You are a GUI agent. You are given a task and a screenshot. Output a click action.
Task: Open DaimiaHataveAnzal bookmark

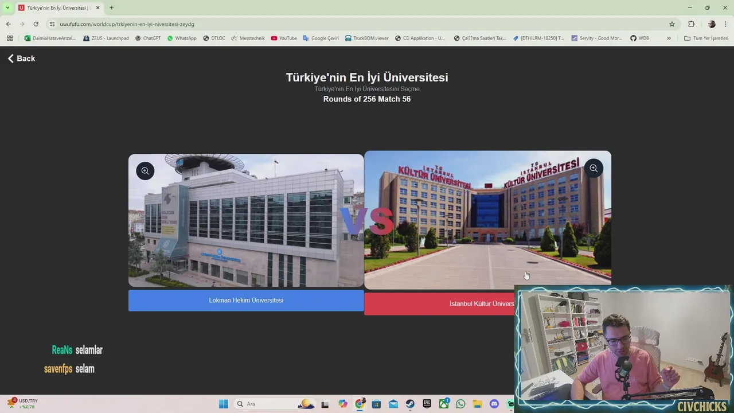[50, 38]
